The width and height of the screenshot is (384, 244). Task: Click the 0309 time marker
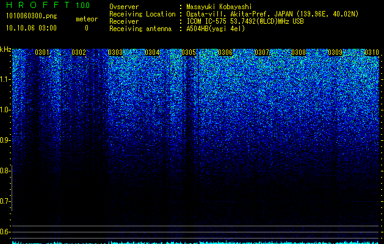pos(335,52)
